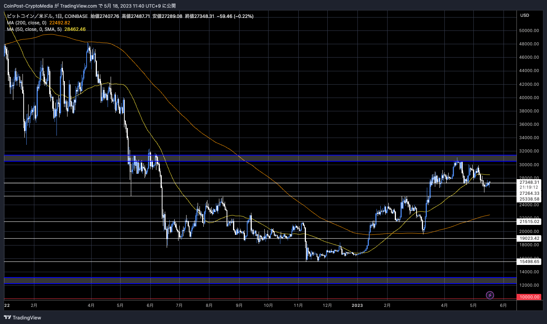Image resolution: width=547 pixels, height=324 pixels.
Task: Click the TradingView.com text in header
Action: click(x=79, y=6)
